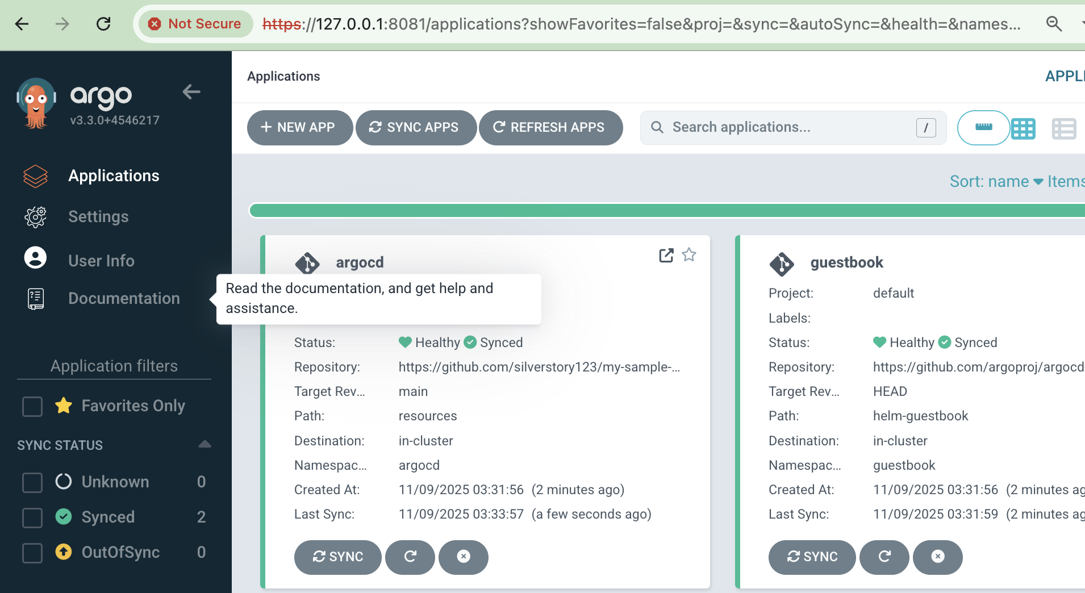
Task: Sync the guestbook application
Action: coord(812,557)
